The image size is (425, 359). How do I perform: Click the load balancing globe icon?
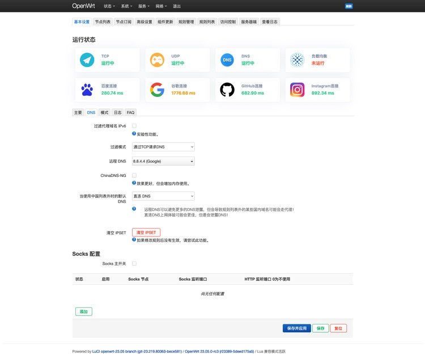(x=297, y=60)
